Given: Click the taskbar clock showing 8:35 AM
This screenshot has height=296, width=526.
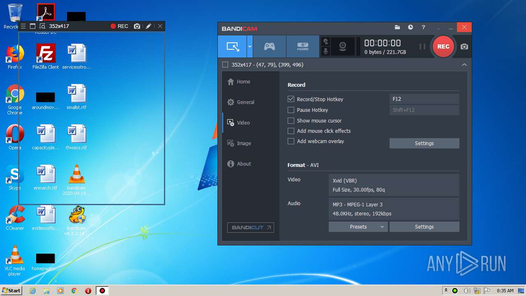Looking at the screenshot, I should (505, 291).
